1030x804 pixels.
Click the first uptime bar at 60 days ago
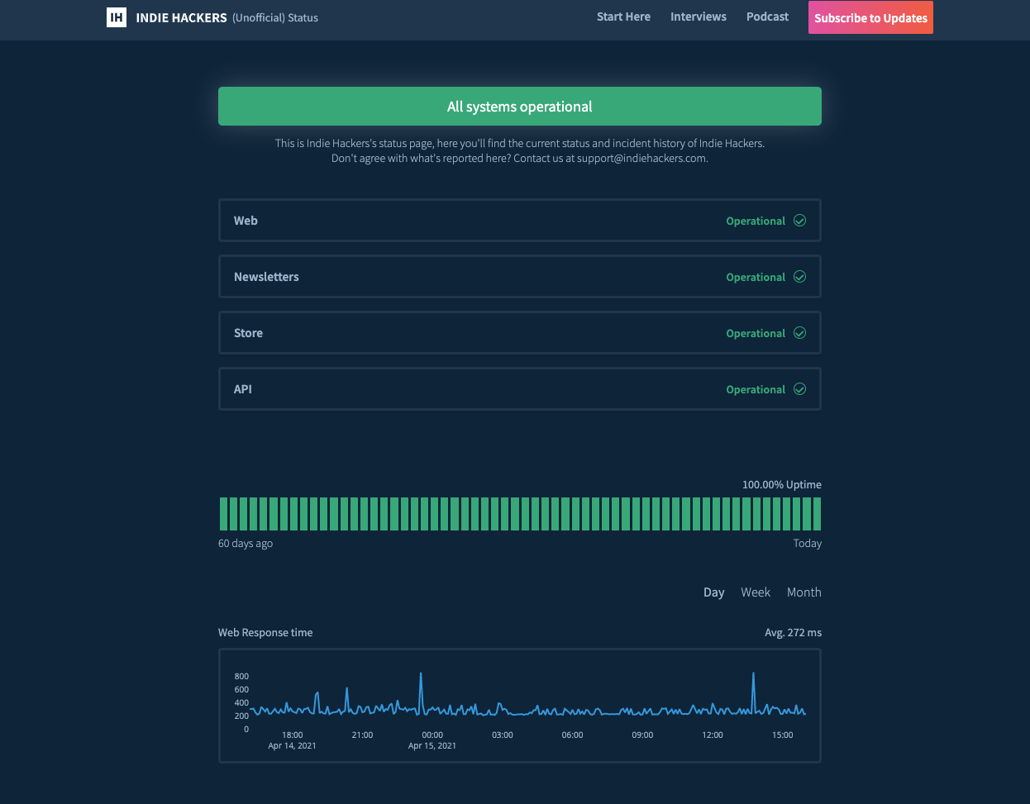tap(223, 513)
